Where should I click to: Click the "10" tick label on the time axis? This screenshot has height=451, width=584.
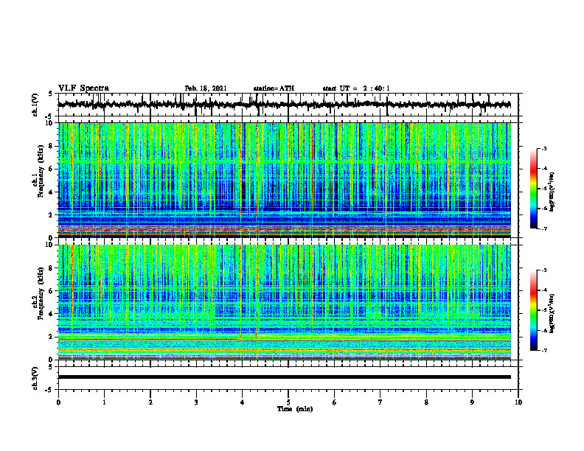pyautogui.click(x=518, y=402)
